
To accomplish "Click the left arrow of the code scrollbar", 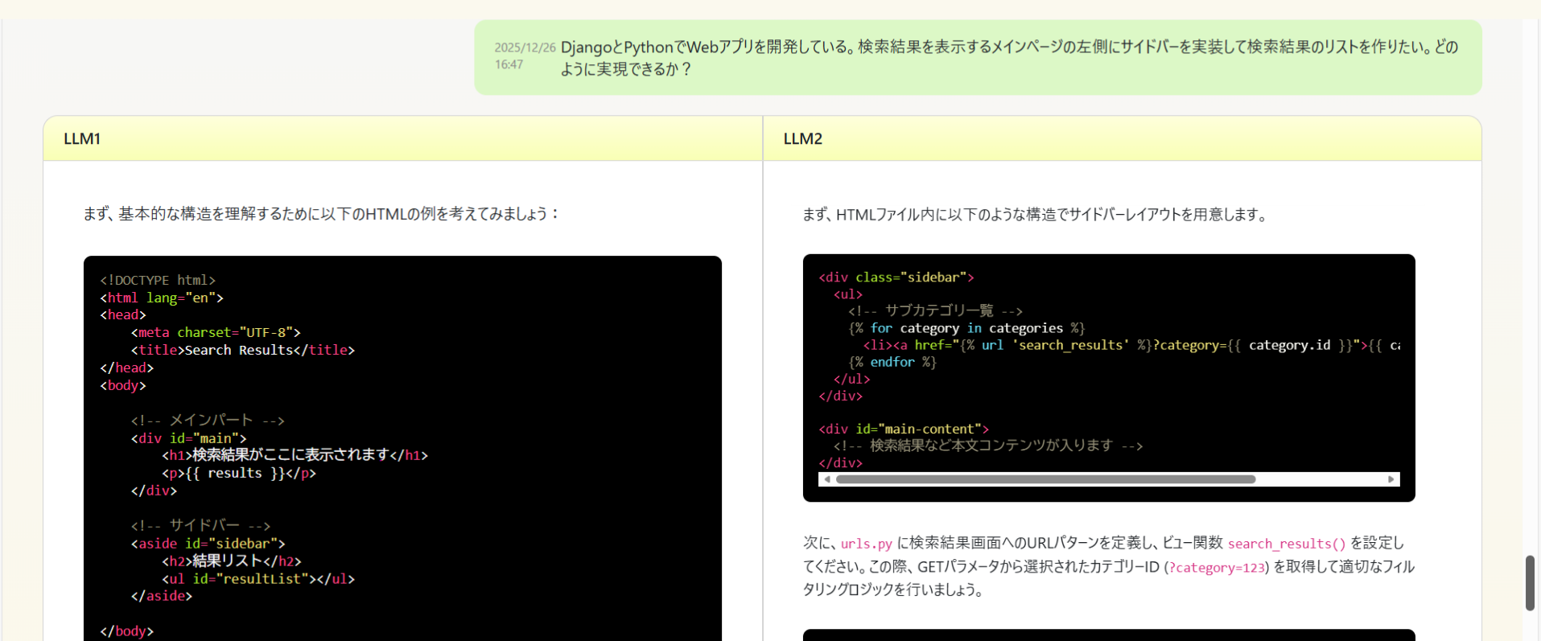I will (x=826, y=479).
